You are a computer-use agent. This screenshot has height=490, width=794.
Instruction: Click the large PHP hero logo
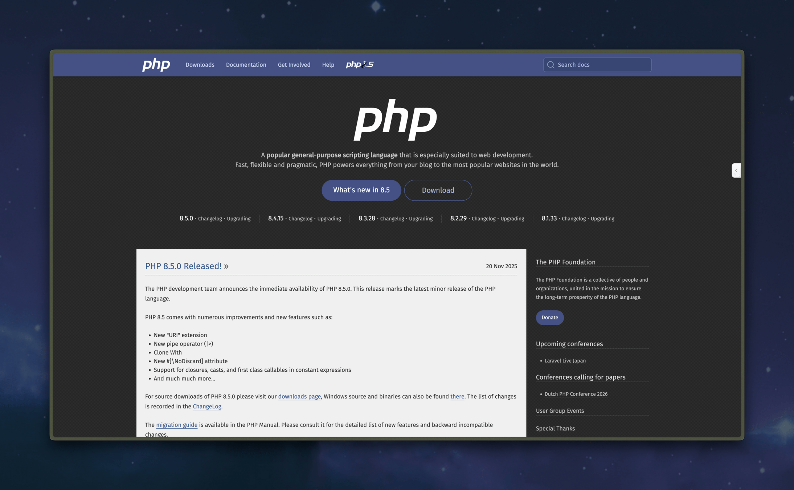click(395, 120)
